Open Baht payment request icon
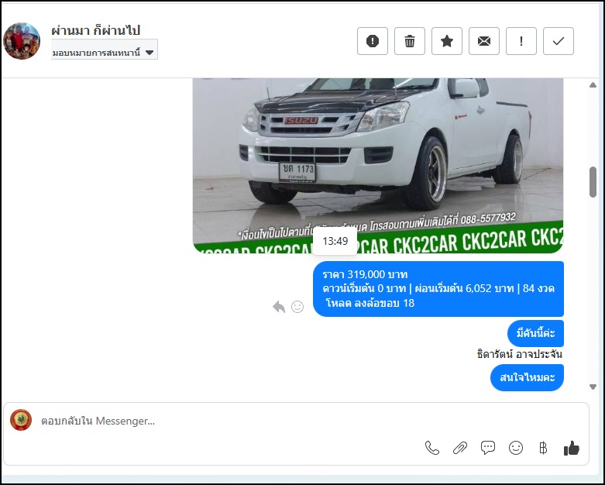Image resolution: width=605 pixels, height=485 pixels. (543, 448)
